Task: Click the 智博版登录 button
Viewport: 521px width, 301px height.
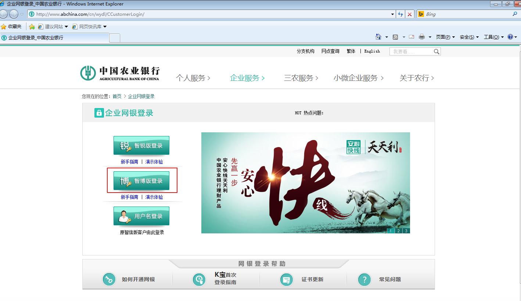Action: tap(141, 181)
